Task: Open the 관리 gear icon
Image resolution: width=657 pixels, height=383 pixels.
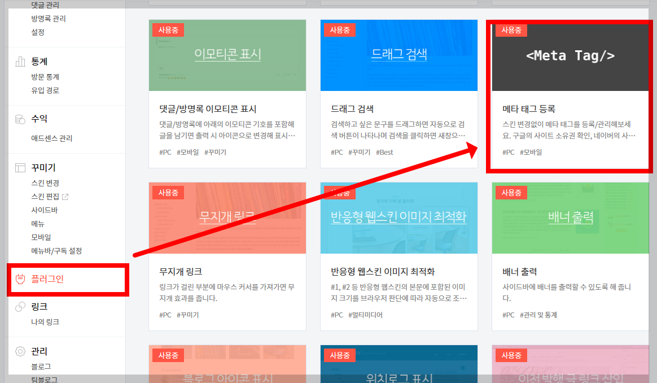Action: point(21,351)
